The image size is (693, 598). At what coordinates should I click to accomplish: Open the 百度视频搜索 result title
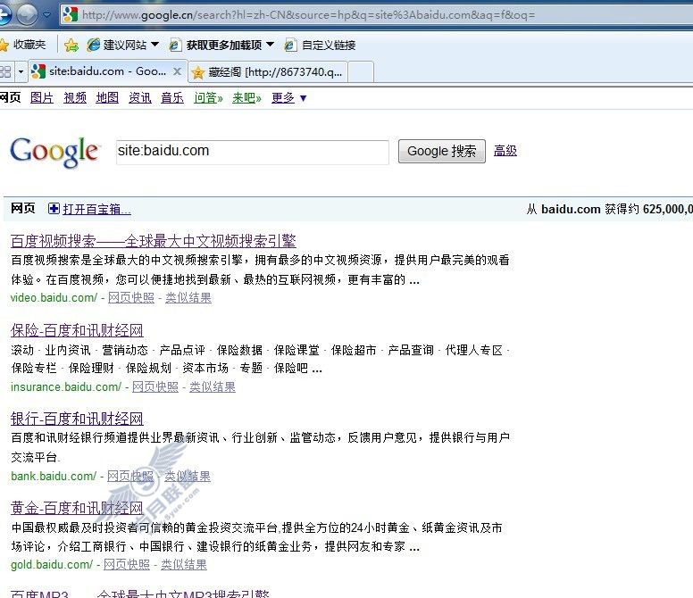click(x=154, y=241)
